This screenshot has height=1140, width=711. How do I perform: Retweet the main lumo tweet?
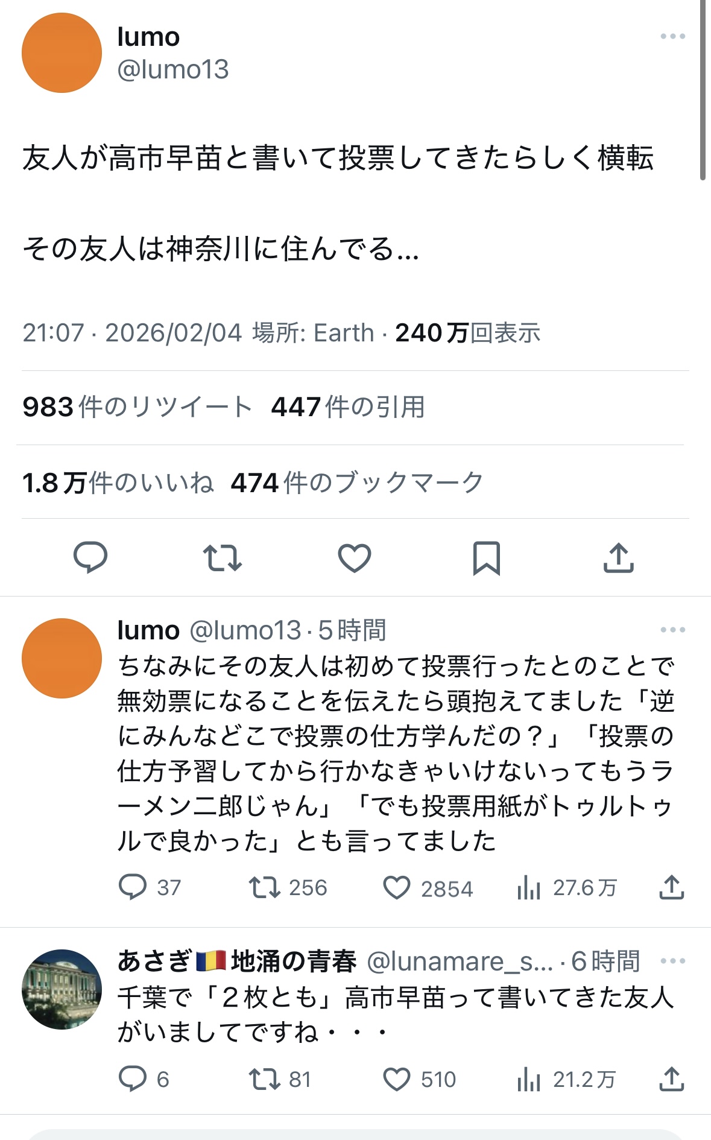[x=223, y=557]
